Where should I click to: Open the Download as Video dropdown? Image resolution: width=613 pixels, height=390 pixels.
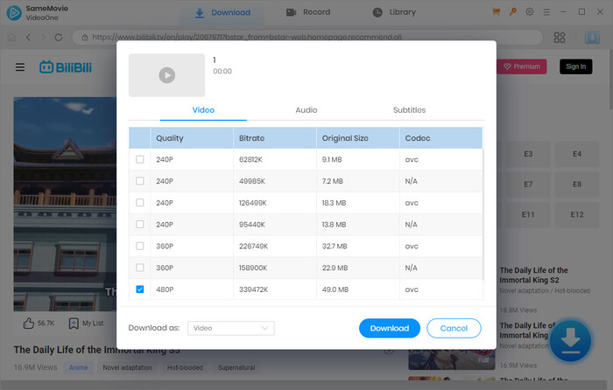[231, 328]
